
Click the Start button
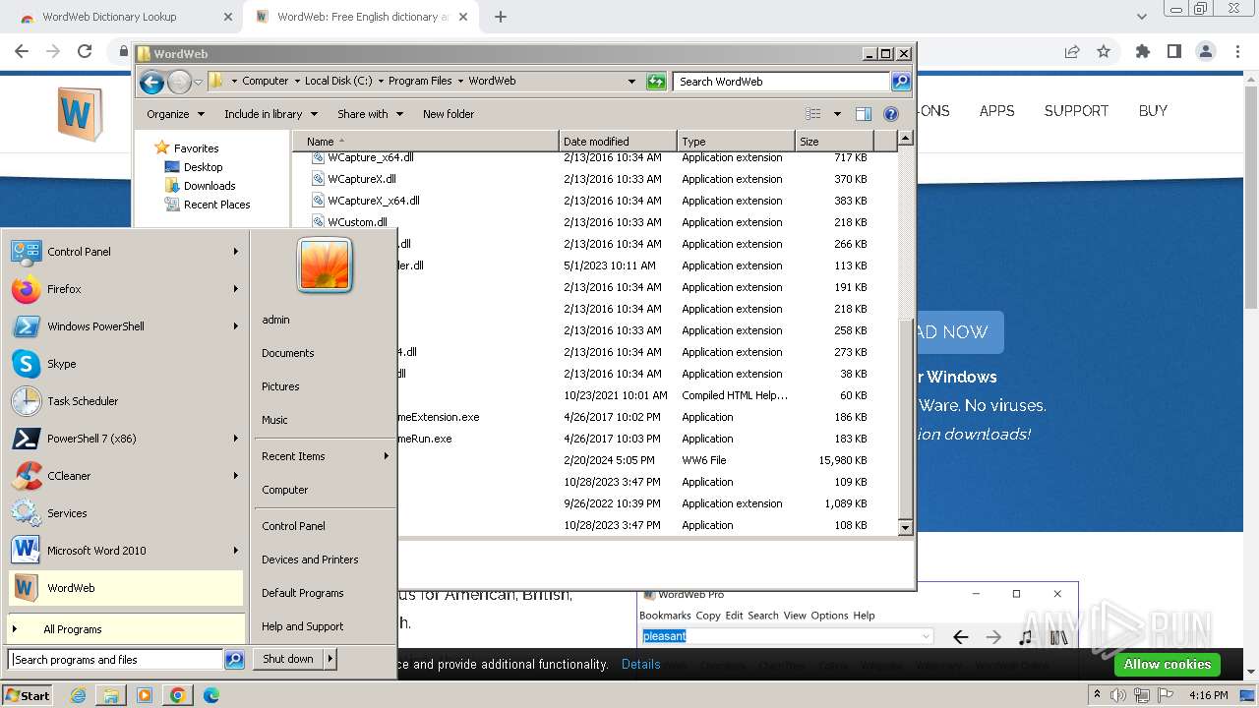click(x=28, y=695)
